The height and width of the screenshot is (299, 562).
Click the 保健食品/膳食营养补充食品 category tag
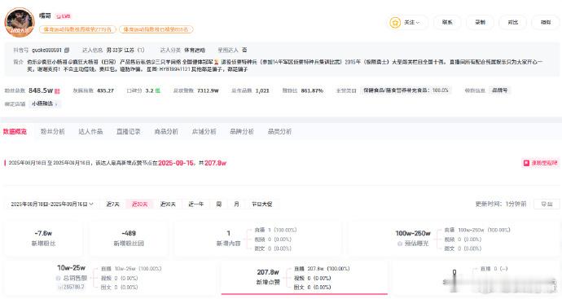click(406, 90)
